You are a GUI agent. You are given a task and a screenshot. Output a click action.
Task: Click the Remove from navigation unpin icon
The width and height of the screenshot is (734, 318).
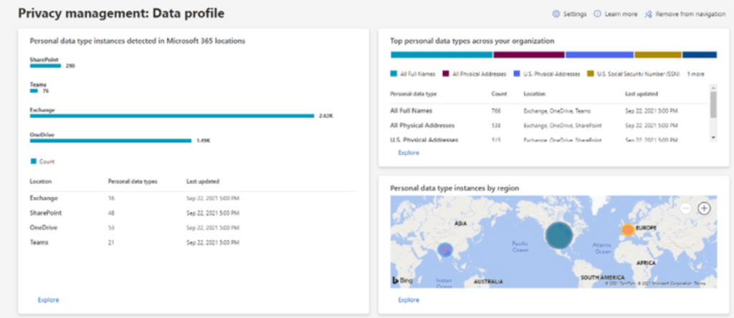[649, 14]
